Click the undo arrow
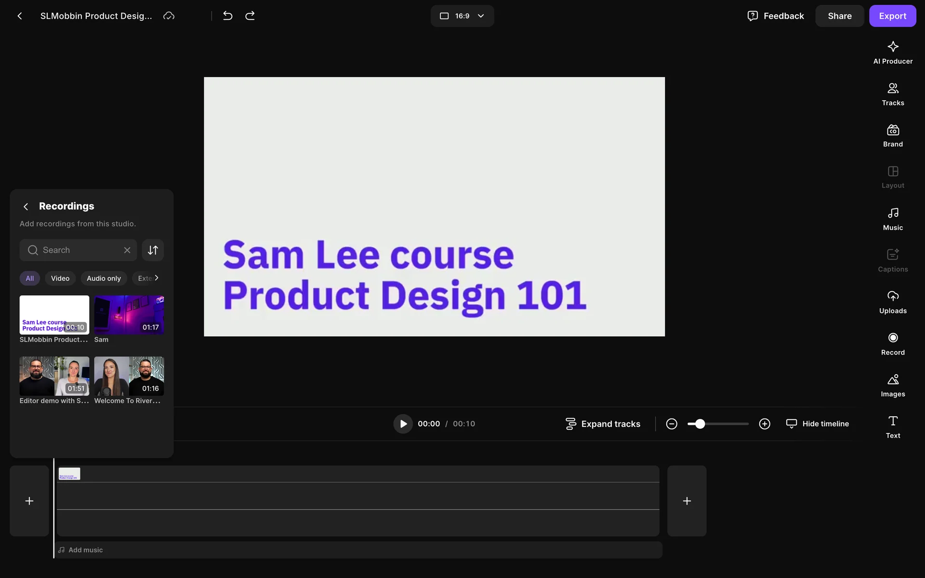Viewport: 925px width, 578px height. pos(227,16)
